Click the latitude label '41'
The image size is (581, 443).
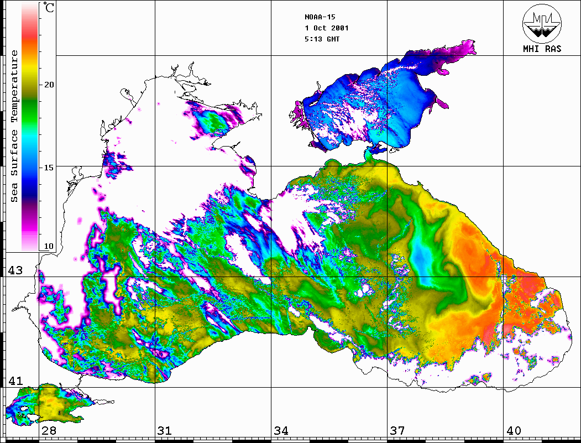pos(15,381)
